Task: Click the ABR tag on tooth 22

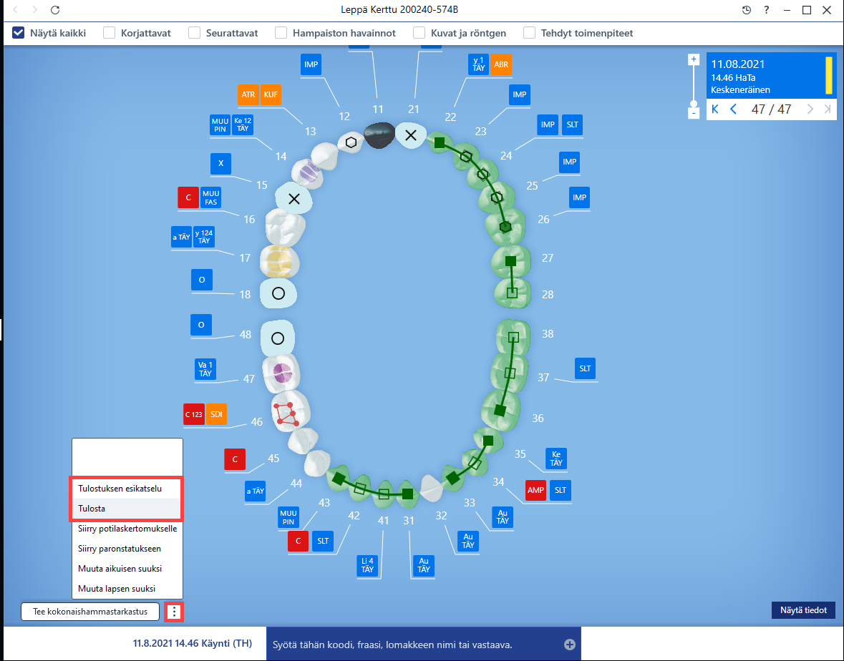Action: [x=501, y=64]
